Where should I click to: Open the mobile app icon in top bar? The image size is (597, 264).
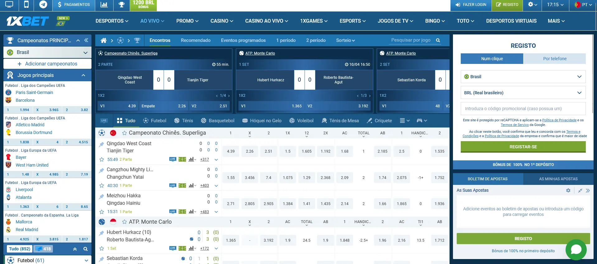point(26,5)
